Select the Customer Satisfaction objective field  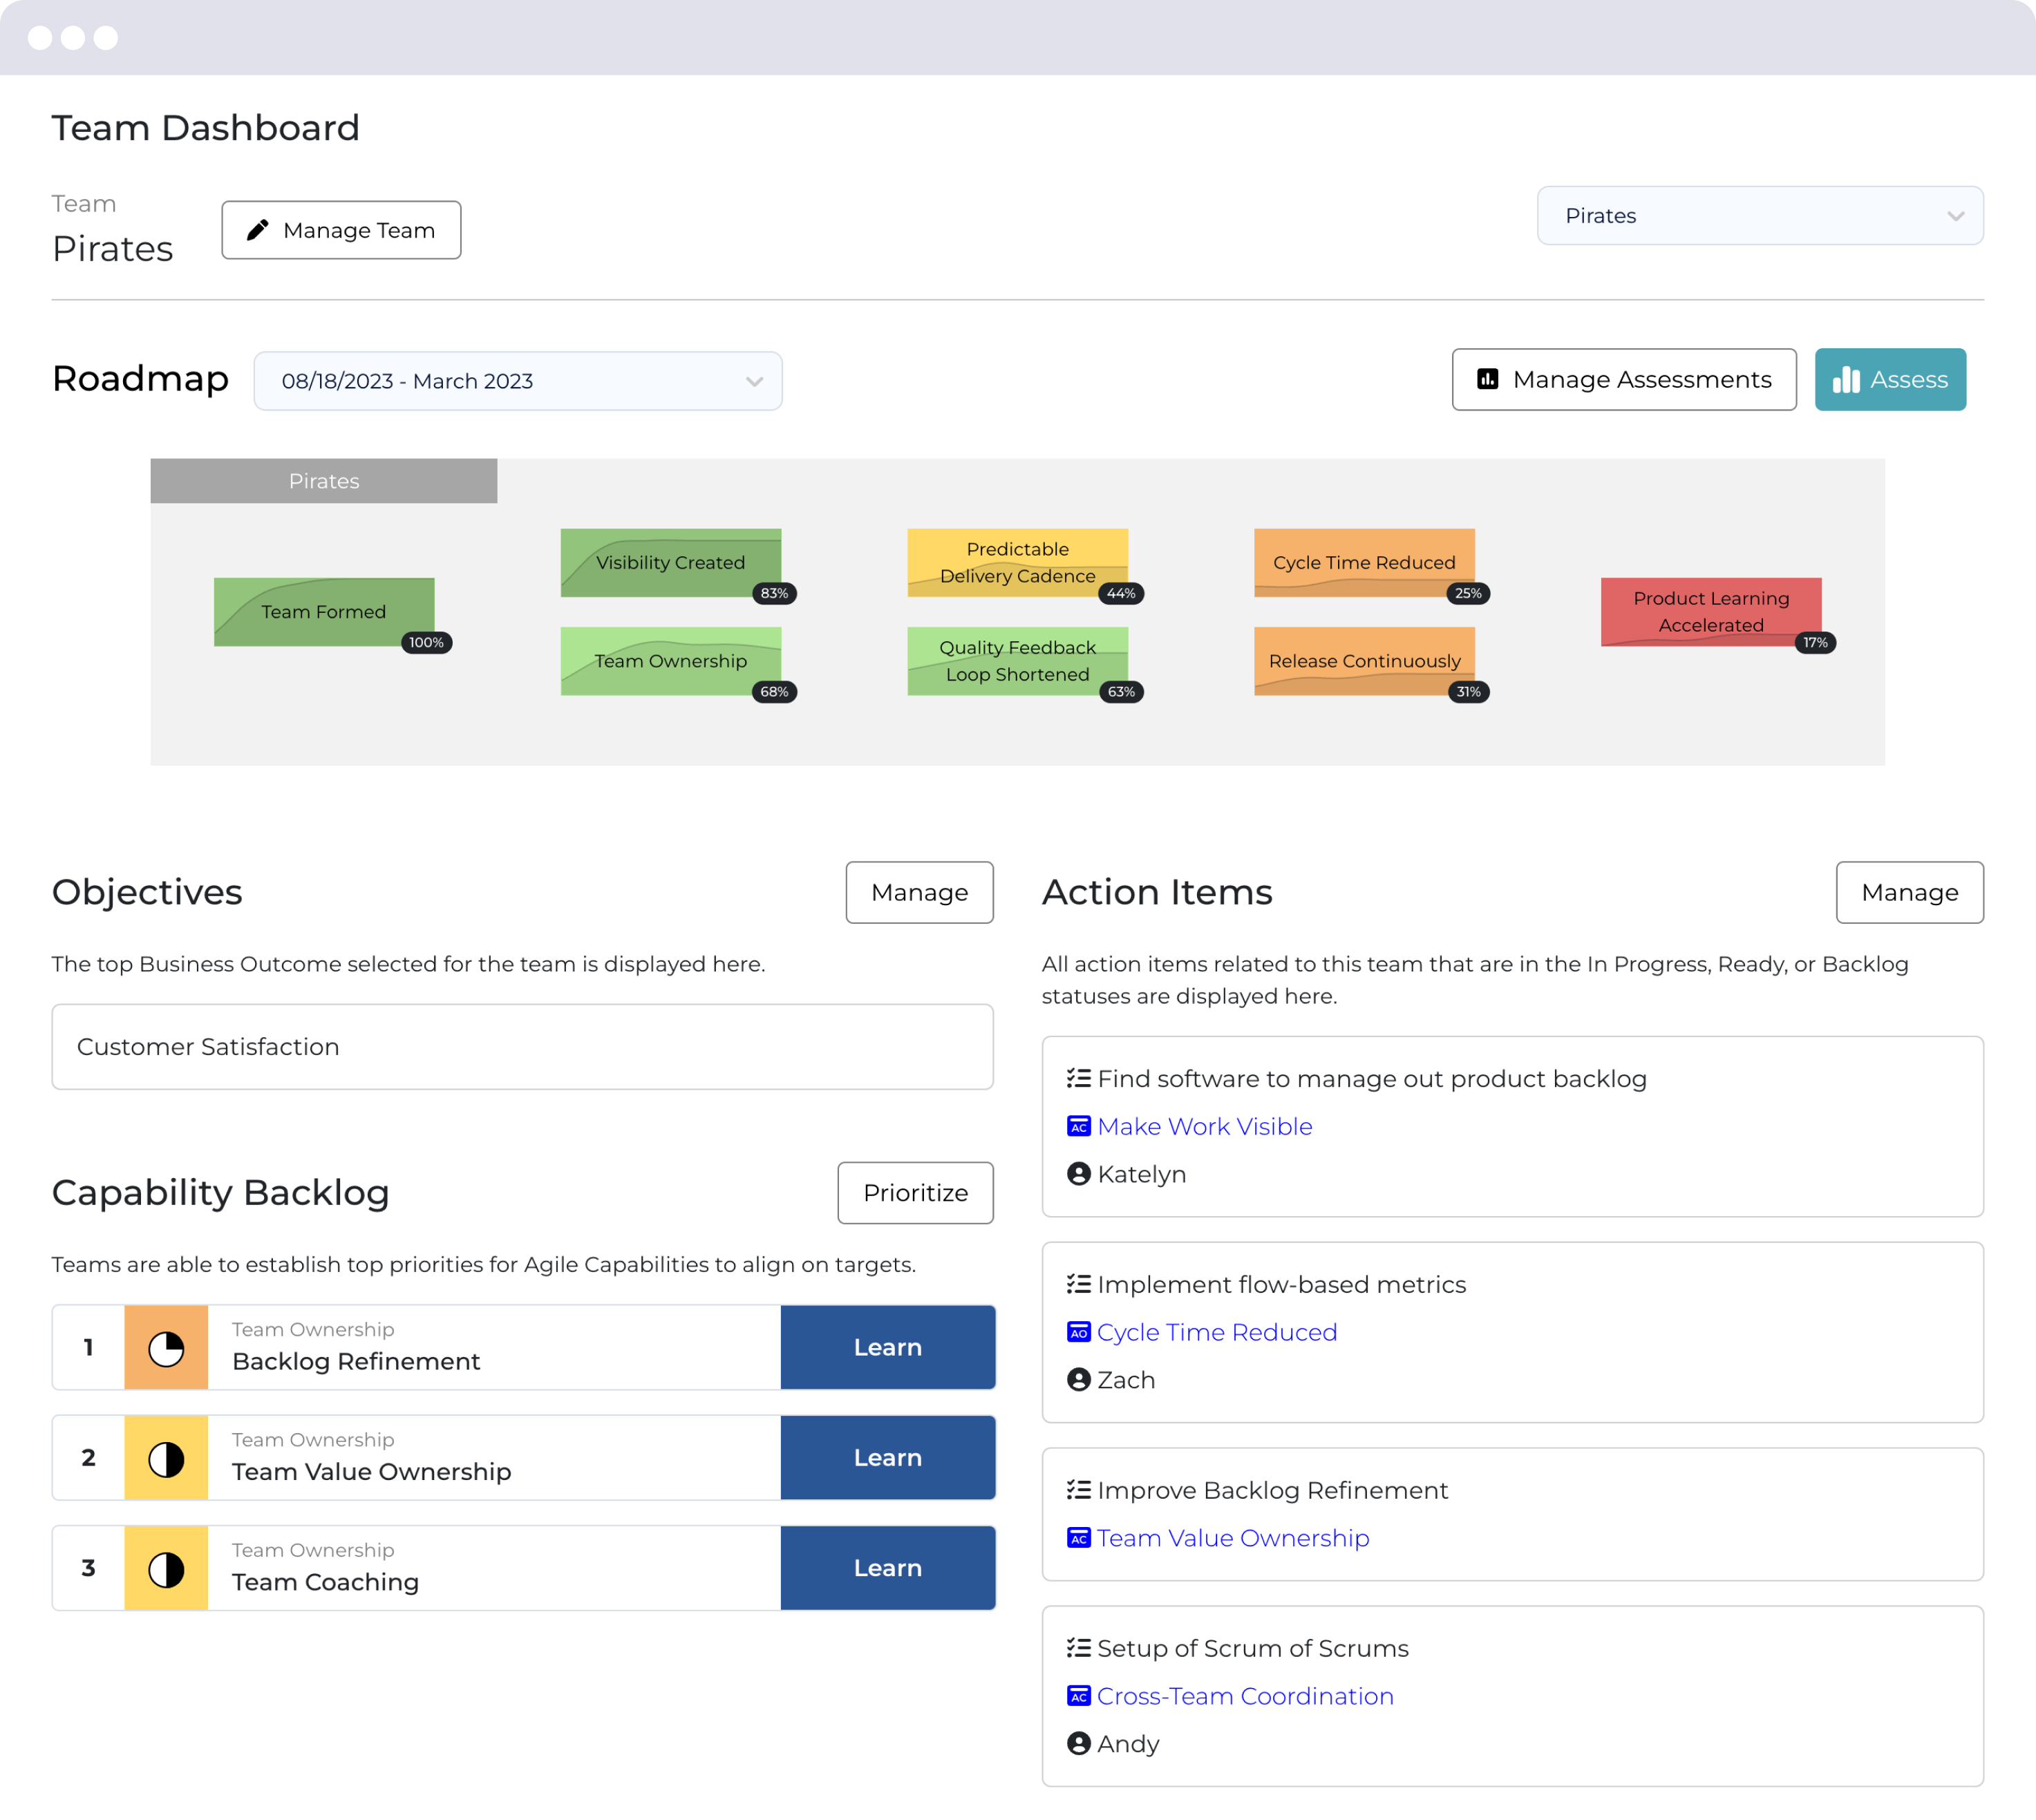522,1046
